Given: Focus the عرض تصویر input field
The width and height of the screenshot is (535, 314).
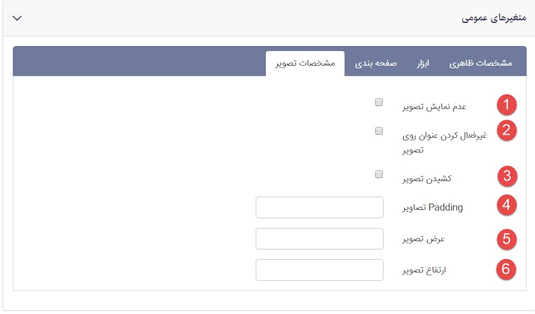Looking at the screenshot, I should pos(319,239).
